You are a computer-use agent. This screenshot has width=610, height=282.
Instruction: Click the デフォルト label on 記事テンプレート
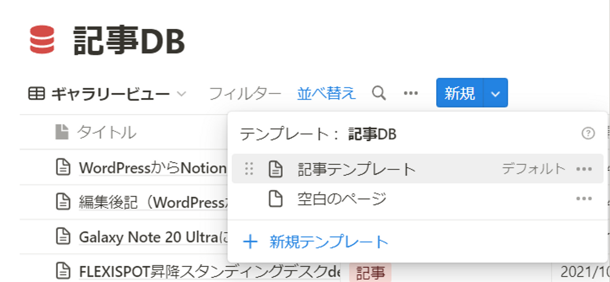click(533, 168)
